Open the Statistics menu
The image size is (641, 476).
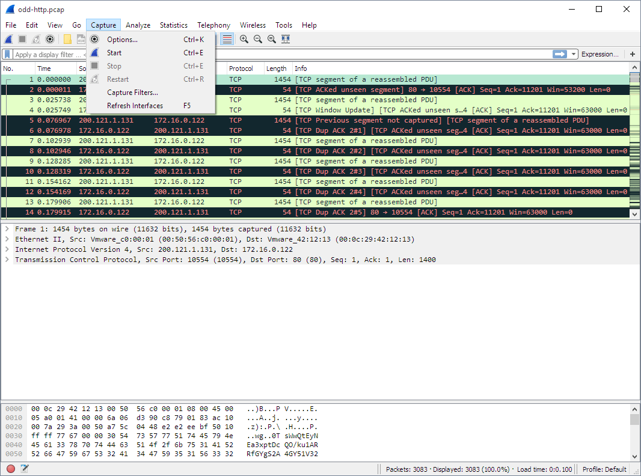(x=173, y=25)
